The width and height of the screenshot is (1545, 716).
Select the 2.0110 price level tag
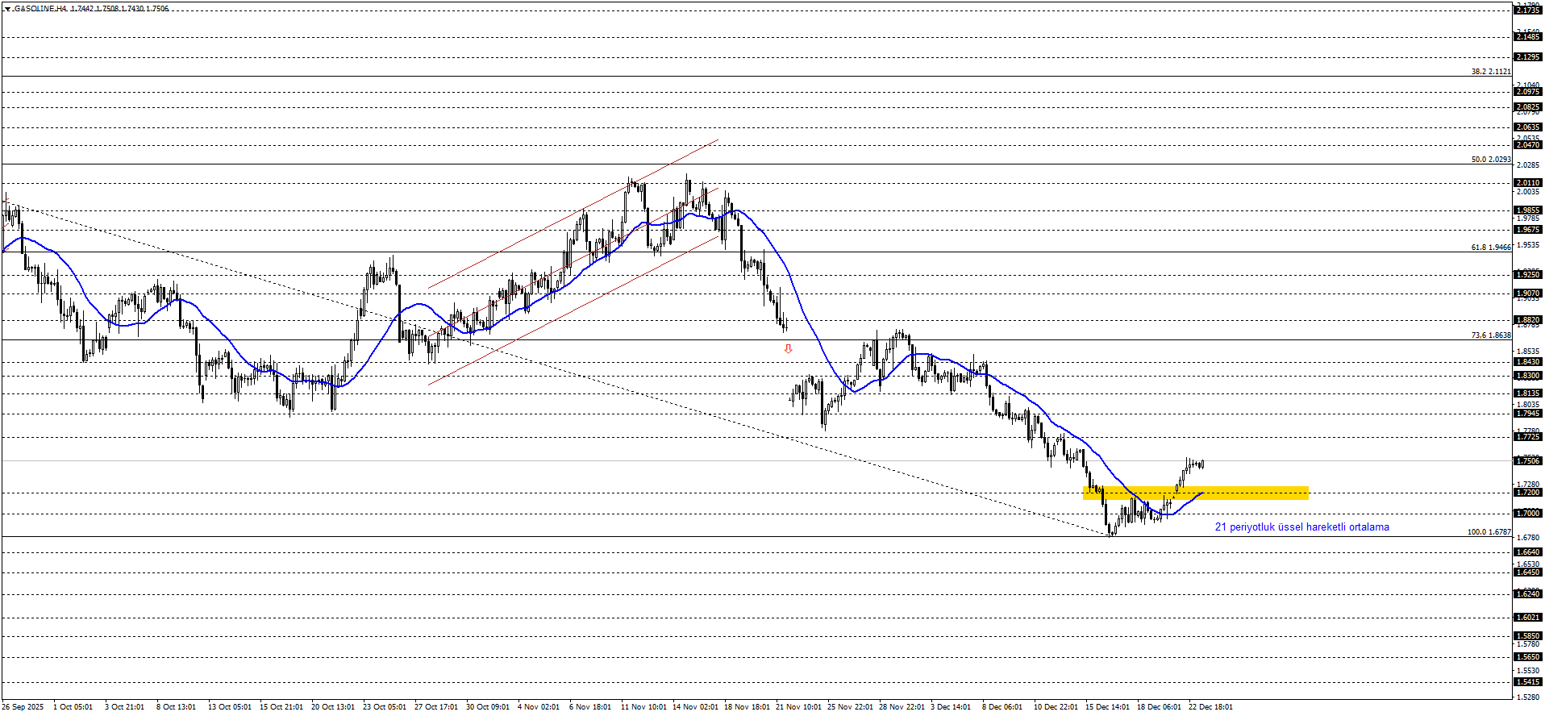(x=1527, y=183)
